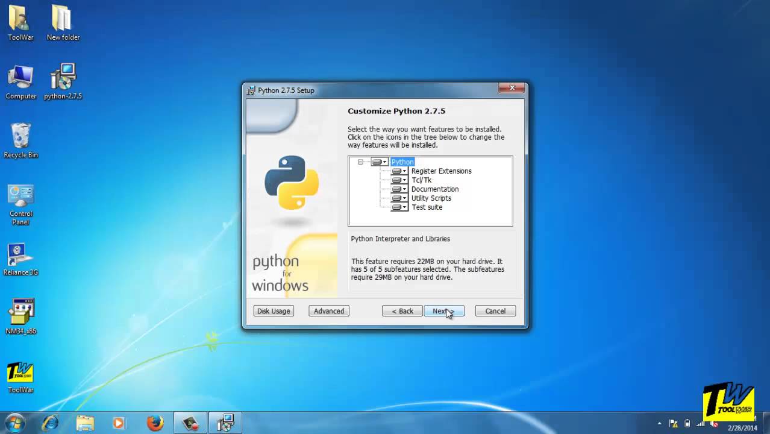Open the Advanced options
Viewport: 770px width, 434px height.
(x=329, y=311)
